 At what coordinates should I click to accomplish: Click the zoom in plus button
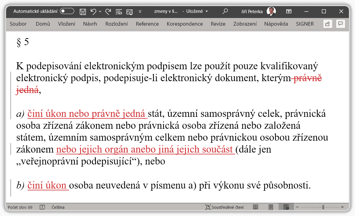pos(342,207)
